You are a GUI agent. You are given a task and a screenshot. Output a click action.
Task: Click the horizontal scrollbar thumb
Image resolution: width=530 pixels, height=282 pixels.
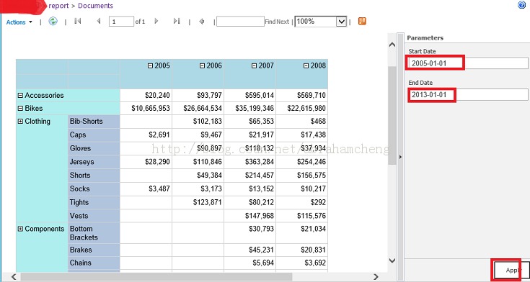tap(156, 276)
